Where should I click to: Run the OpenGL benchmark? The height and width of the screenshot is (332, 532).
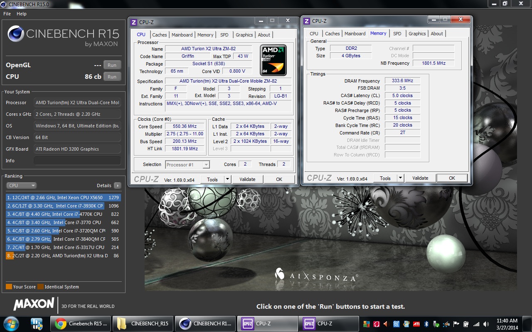click(x=112, y=65)
